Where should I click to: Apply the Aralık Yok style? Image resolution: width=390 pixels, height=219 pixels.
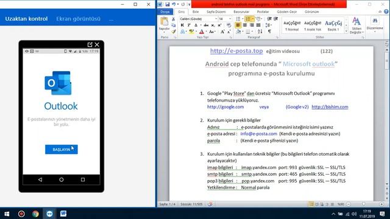[313, 26]
